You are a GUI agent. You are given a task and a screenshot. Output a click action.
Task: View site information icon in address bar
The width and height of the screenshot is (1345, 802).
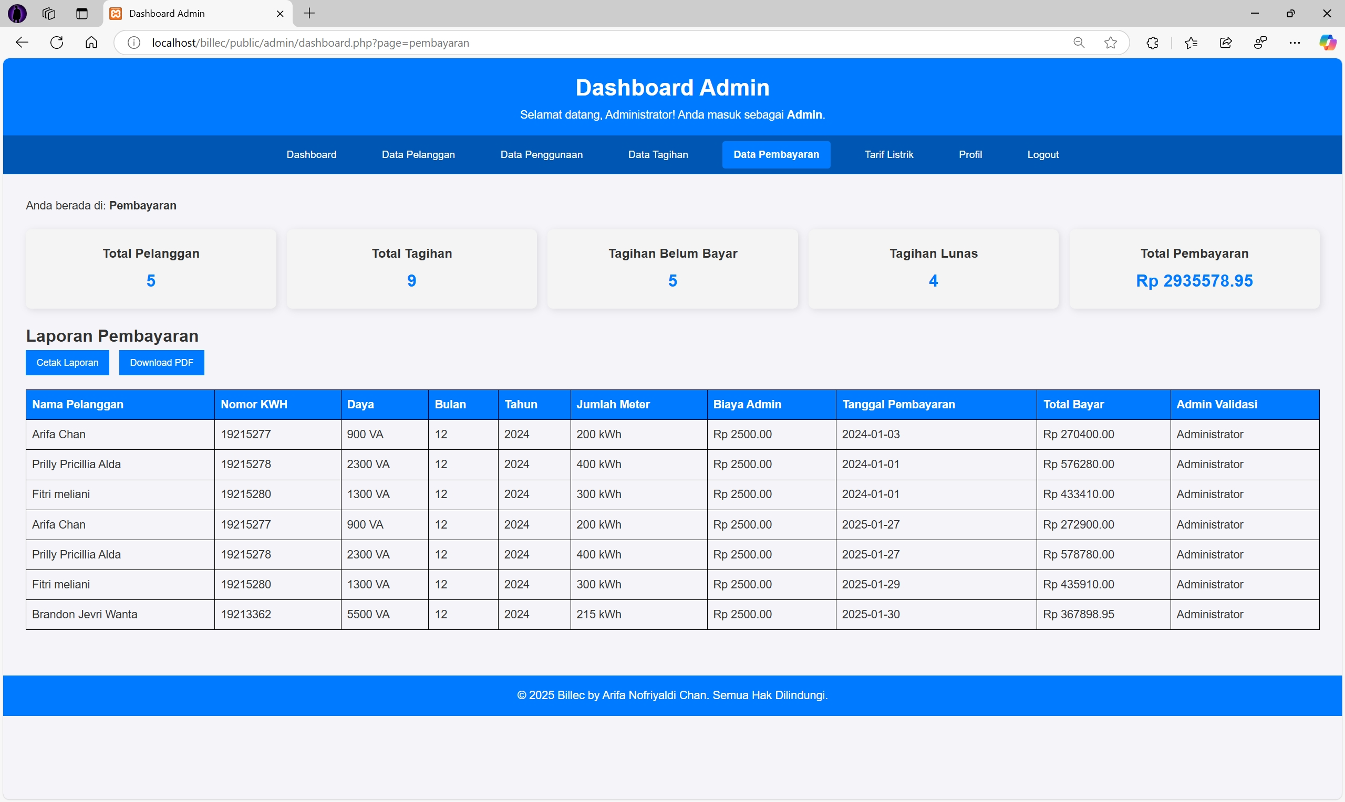[x=133, y=43]
